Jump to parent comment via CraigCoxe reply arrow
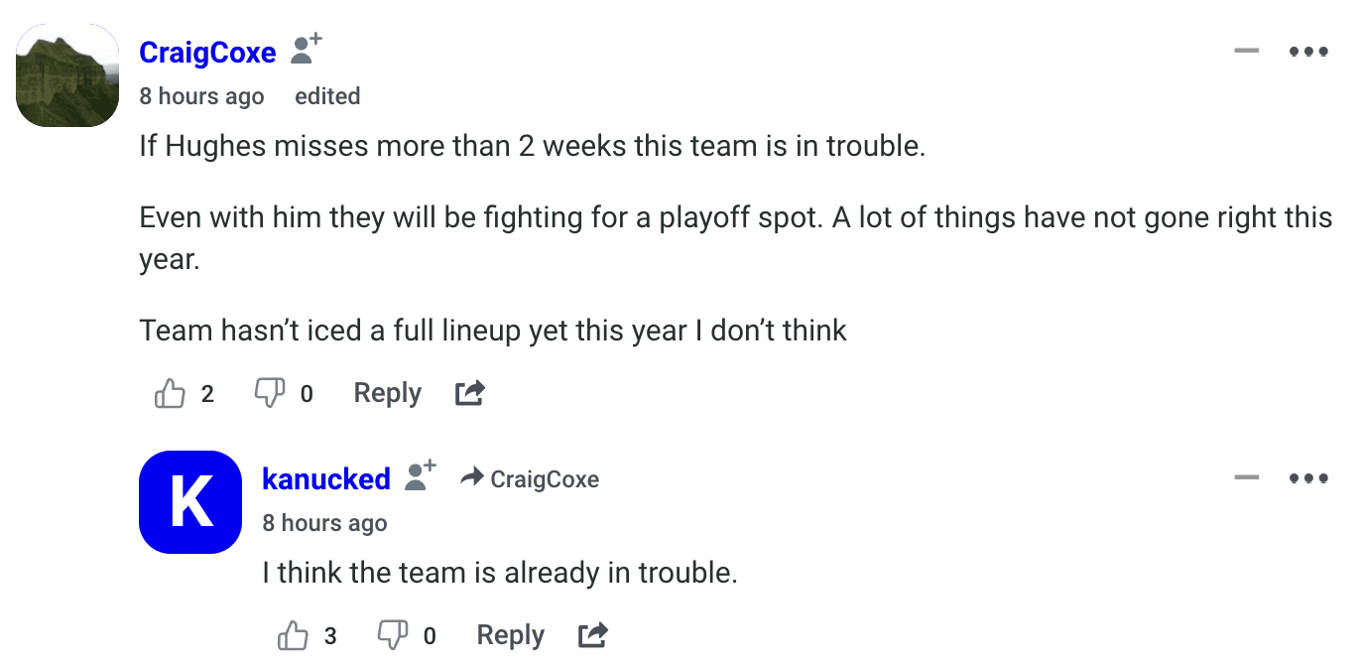Image resolution: width=1363 pixels, height=667 pixels. click(x=531, y=479)
